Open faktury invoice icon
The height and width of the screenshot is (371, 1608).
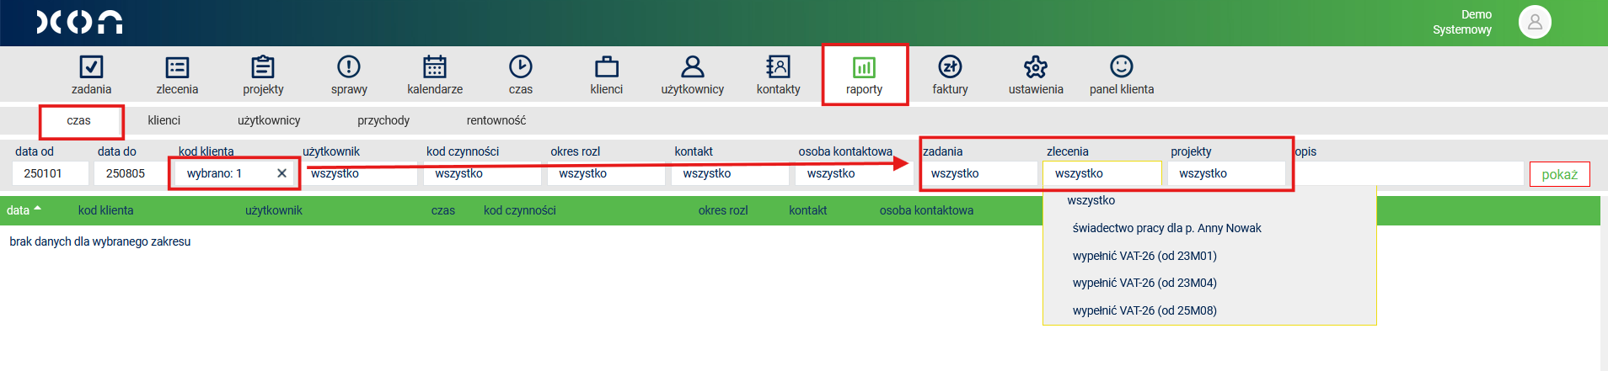950,67
